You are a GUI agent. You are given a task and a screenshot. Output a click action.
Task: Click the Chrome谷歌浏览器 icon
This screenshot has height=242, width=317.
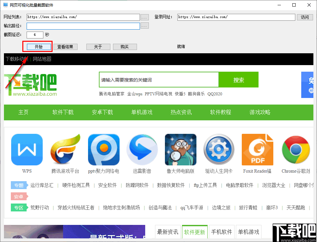tap(296, 150)
